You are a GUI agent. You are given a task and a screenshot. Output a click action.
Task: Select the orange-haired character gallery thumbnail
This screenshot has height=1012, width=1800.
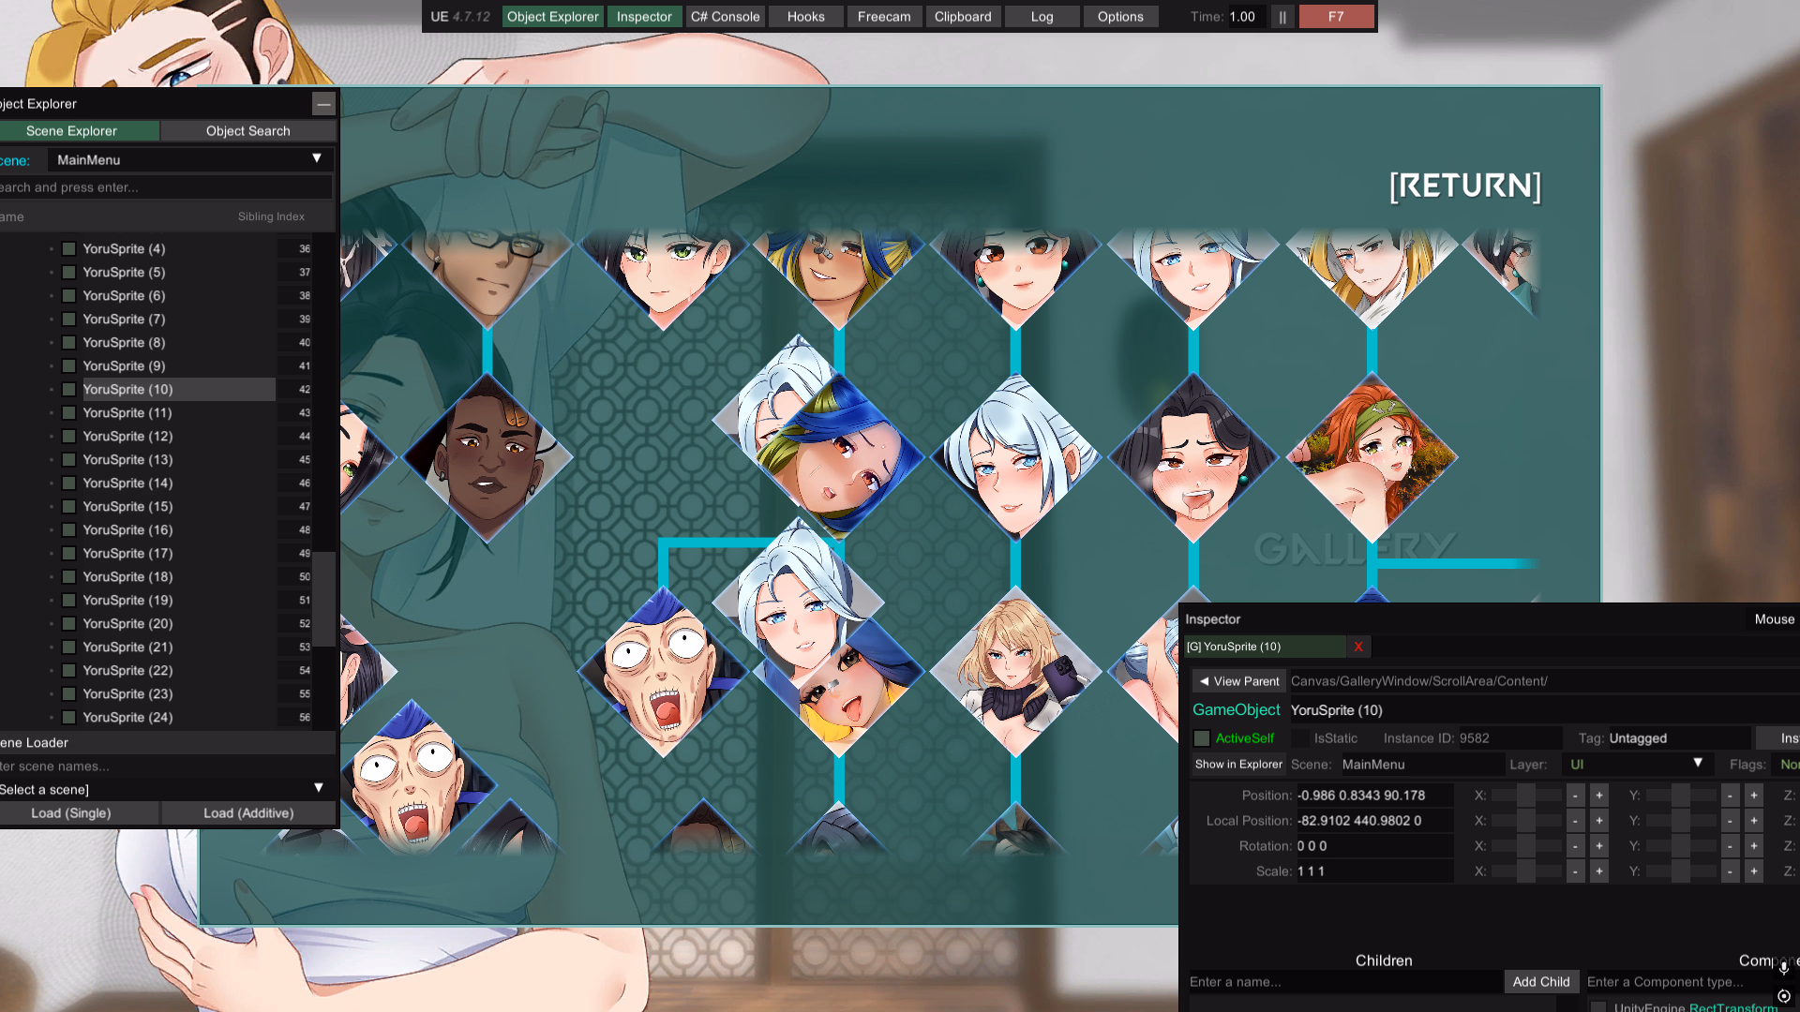pyautogui.click(x=1372, y=456)
